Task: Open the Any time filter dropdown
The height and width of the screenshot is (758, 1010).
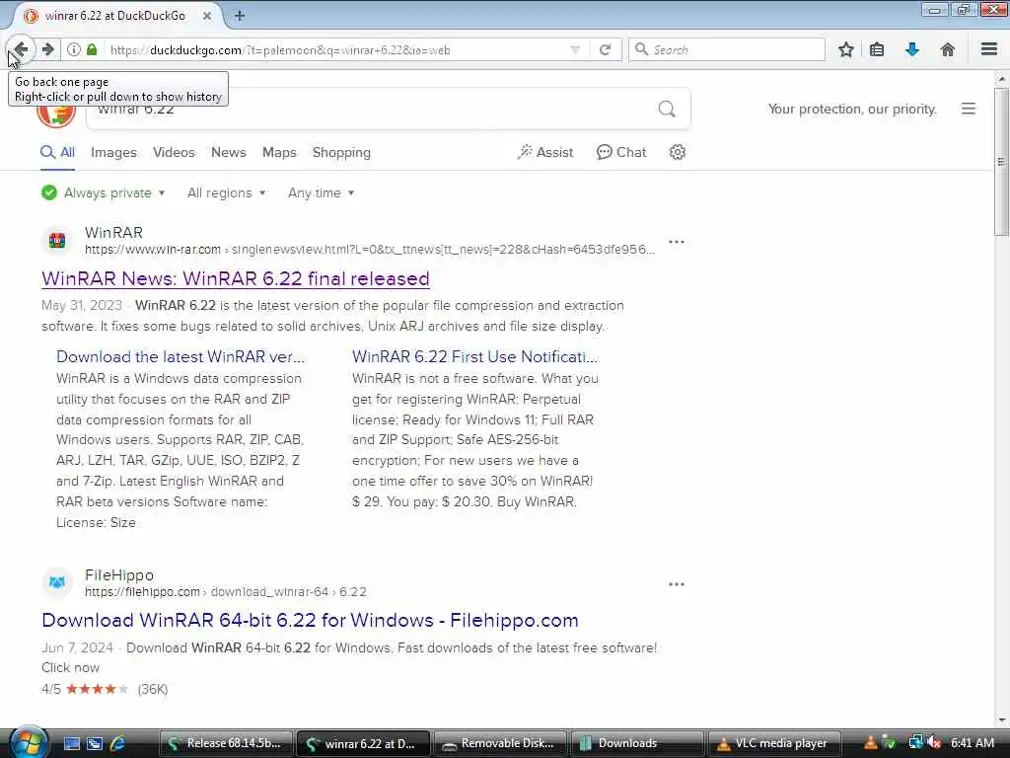Action: [x=321, y=192]
